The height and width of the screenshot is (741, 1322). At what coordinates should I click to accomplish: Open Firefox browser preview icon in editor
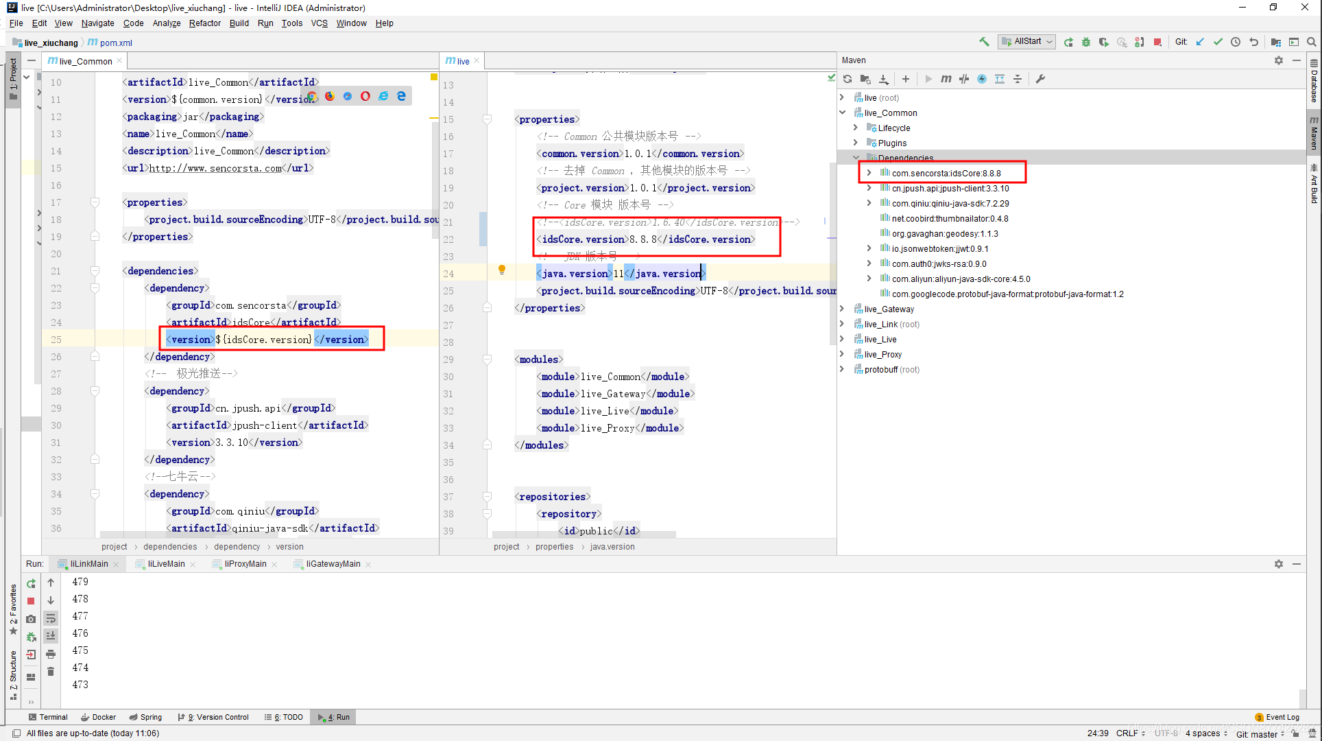coord(330,96)
